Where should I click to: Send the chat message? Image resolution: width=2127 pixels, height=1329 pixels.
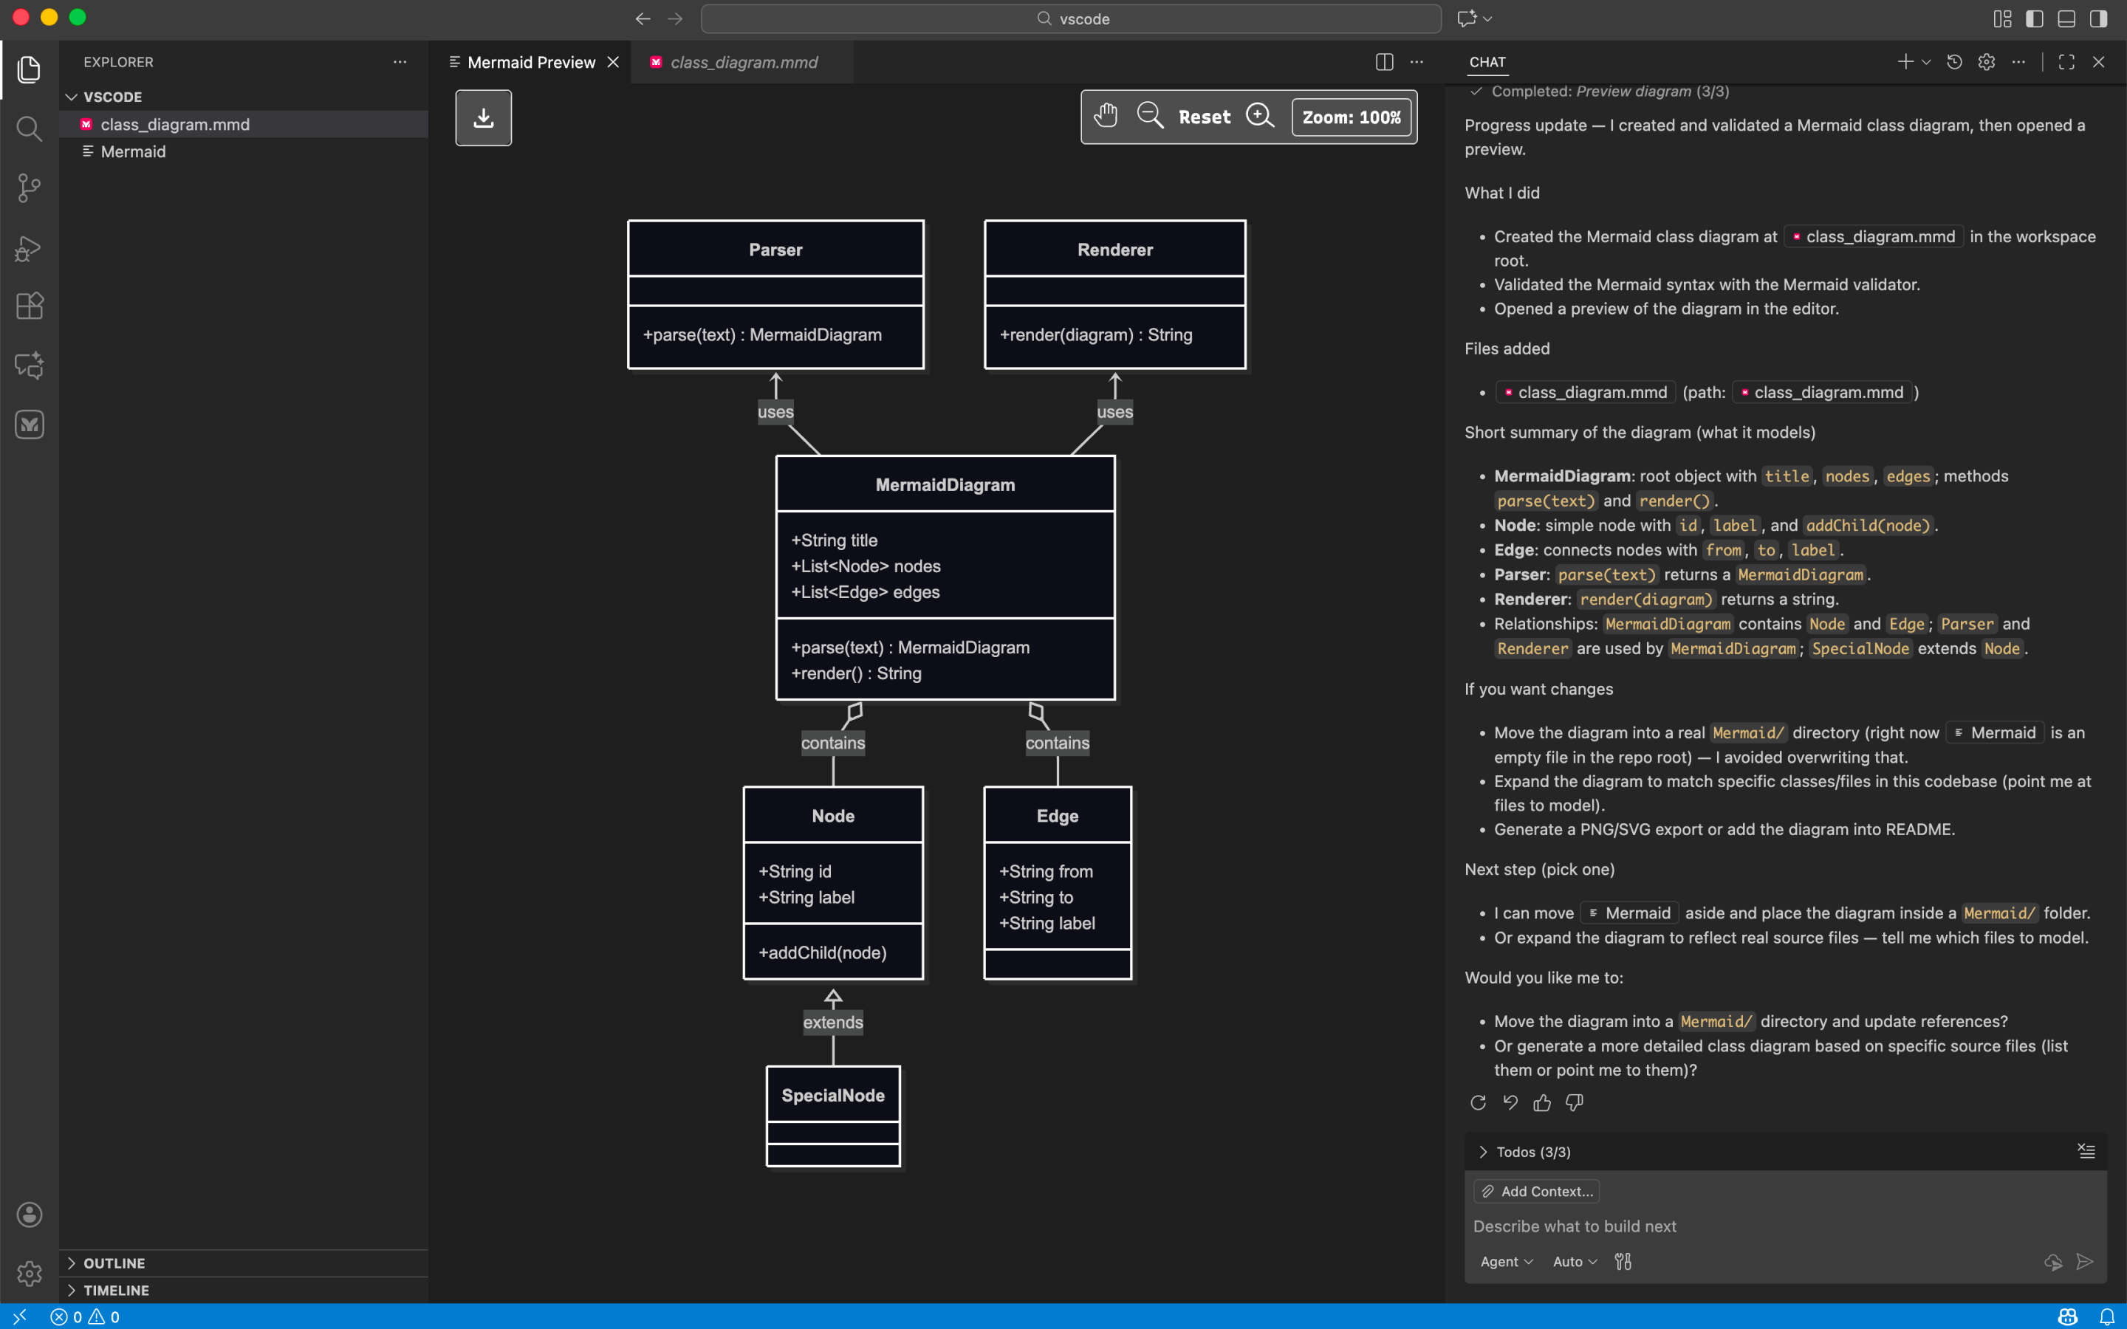(2084, 1261)
